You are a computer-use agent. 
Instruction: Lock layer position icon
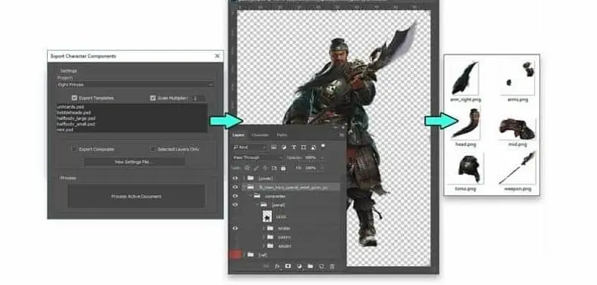(265, 168)
